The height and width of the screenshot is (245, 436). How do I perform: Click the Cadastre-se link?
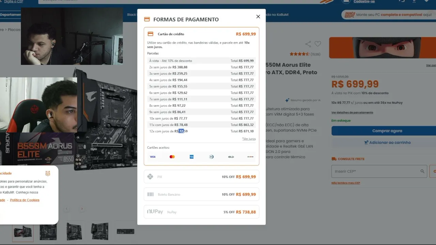coord(364,2)
